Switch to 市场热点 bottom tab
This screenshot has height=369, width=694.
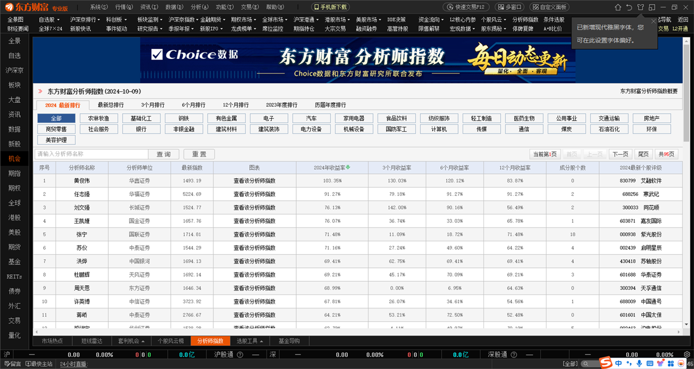[x=52, y=341]
